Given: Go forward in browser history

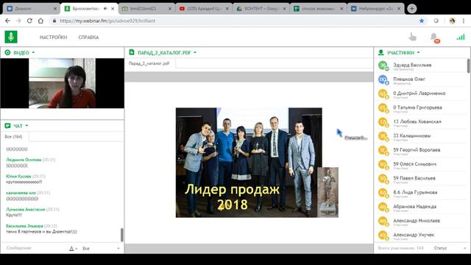Looking at the screenshot, I should click(x=18, y=21).
